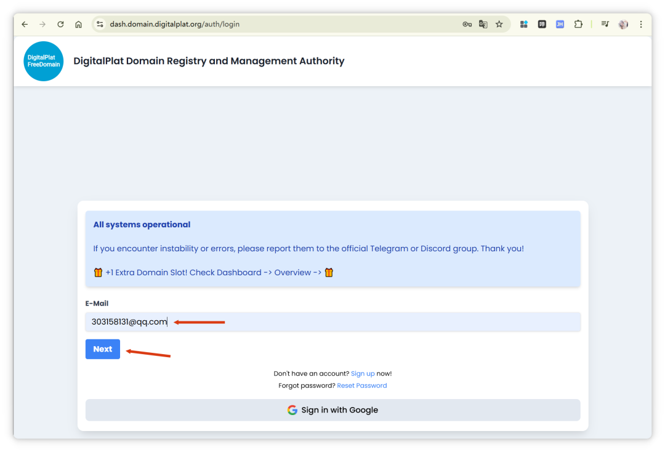Open the Chrome profile avatar
This screenshot has width=665, height=452.
tap(623, 24)
